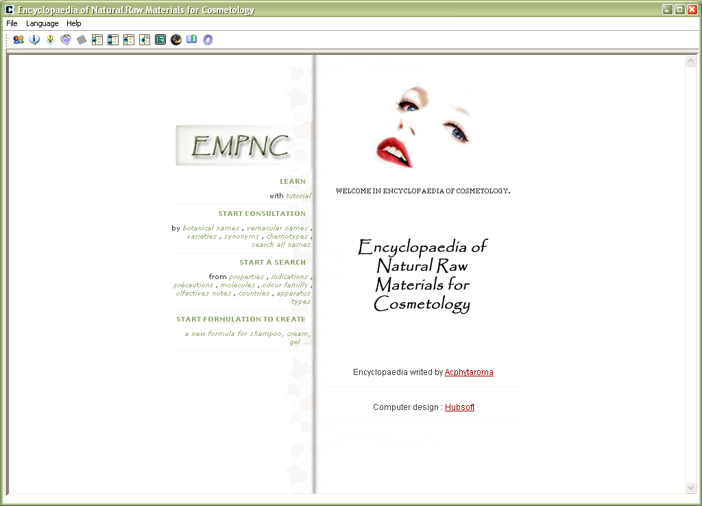
Task: Search from molecules link
Action: [238, 285]
